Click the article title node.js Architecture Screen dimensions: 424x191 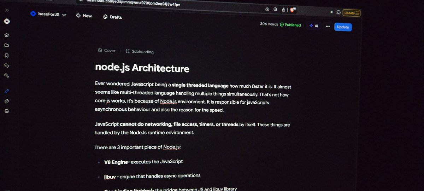click(142, 68)
